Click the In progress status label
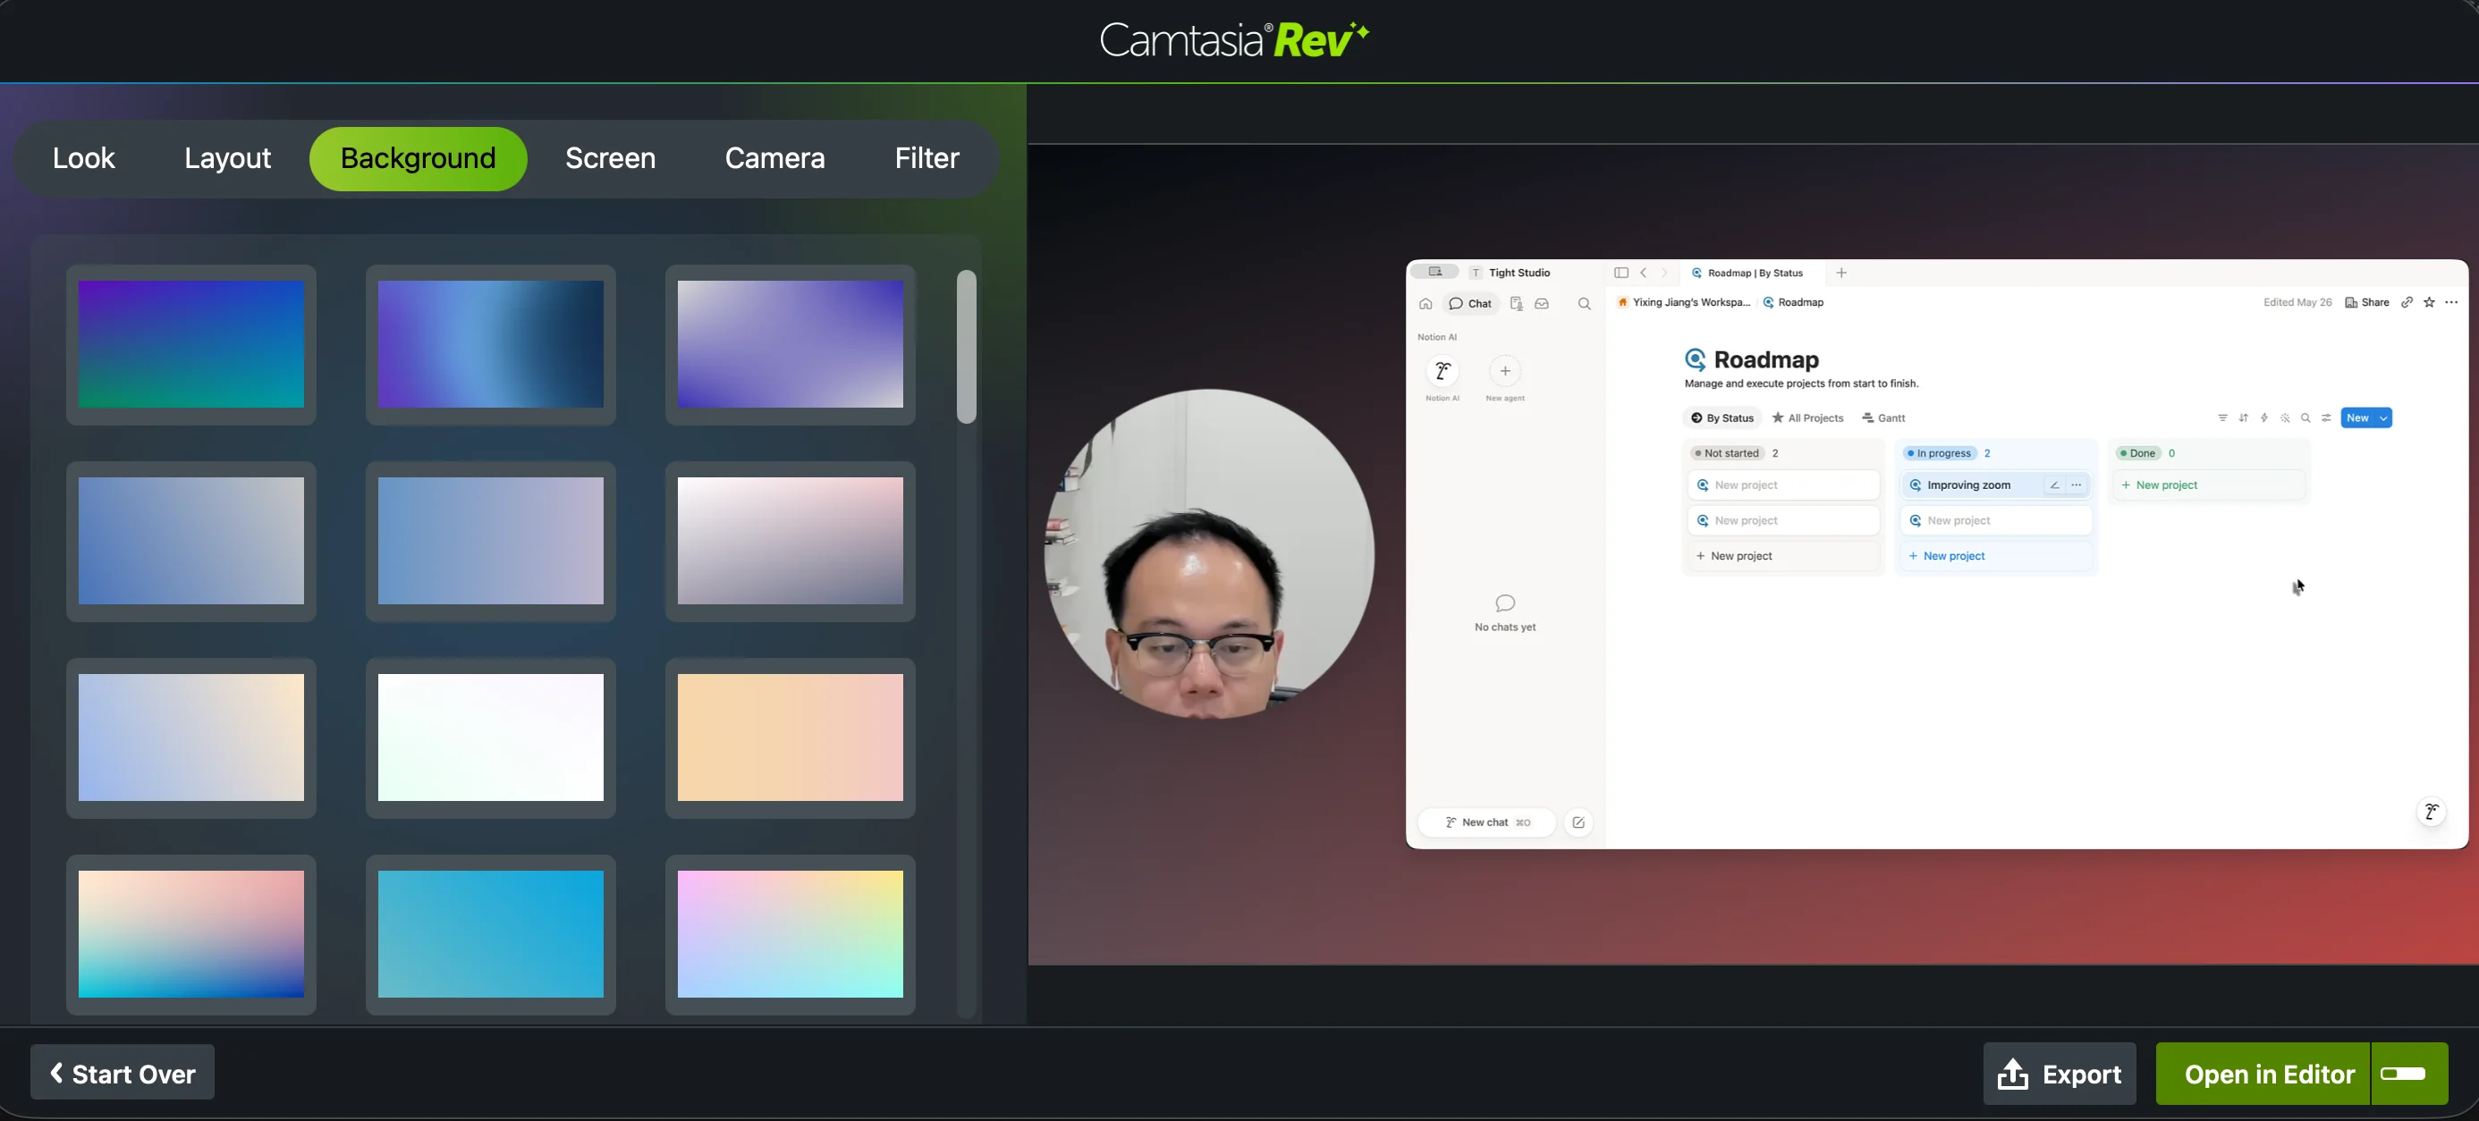 coord(1939,453)
